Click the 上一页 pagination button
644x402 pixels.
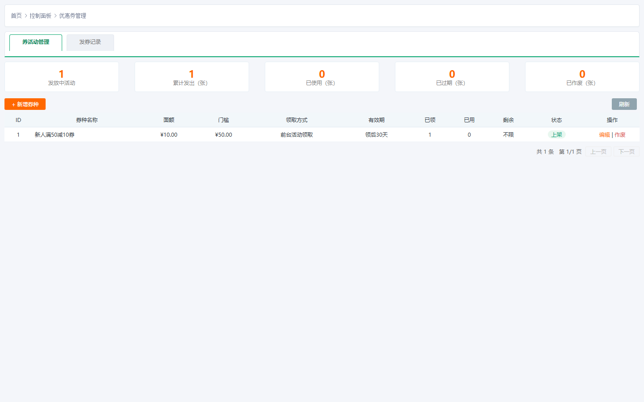(598, 152)
